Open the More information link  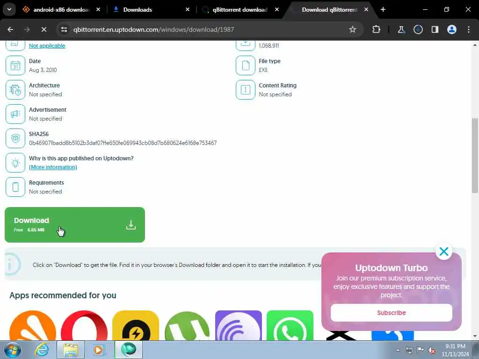pos(53,167)
